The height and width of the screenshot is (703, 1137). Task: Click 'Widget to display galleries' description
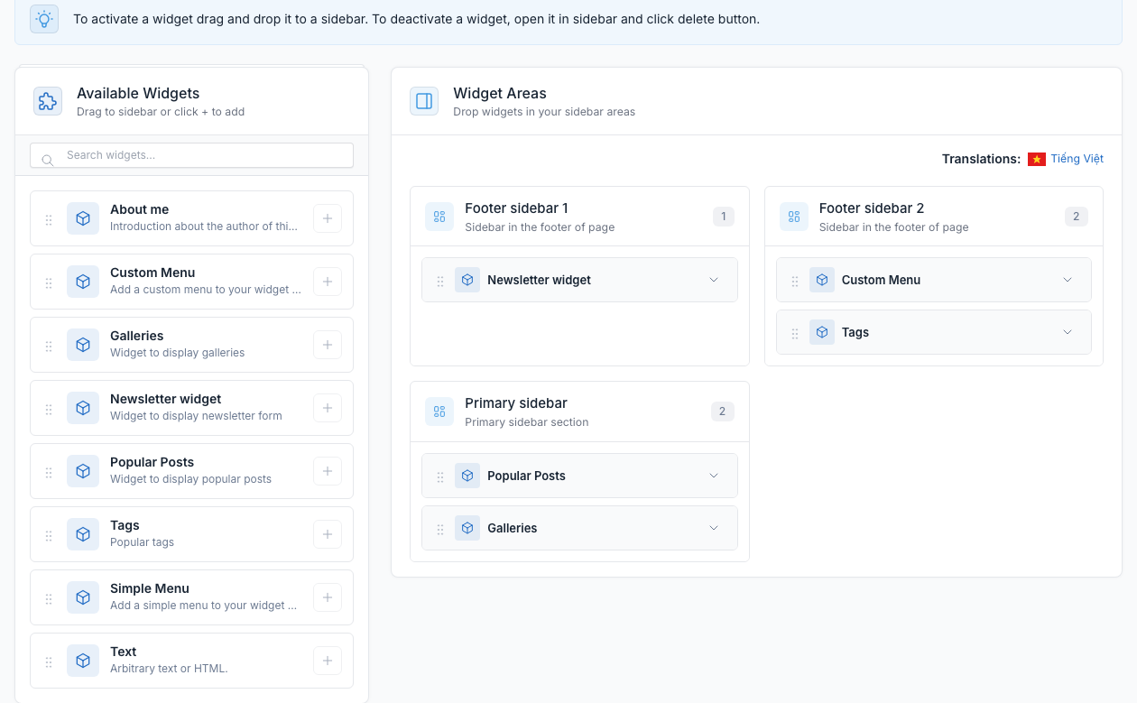click(177, 353)
